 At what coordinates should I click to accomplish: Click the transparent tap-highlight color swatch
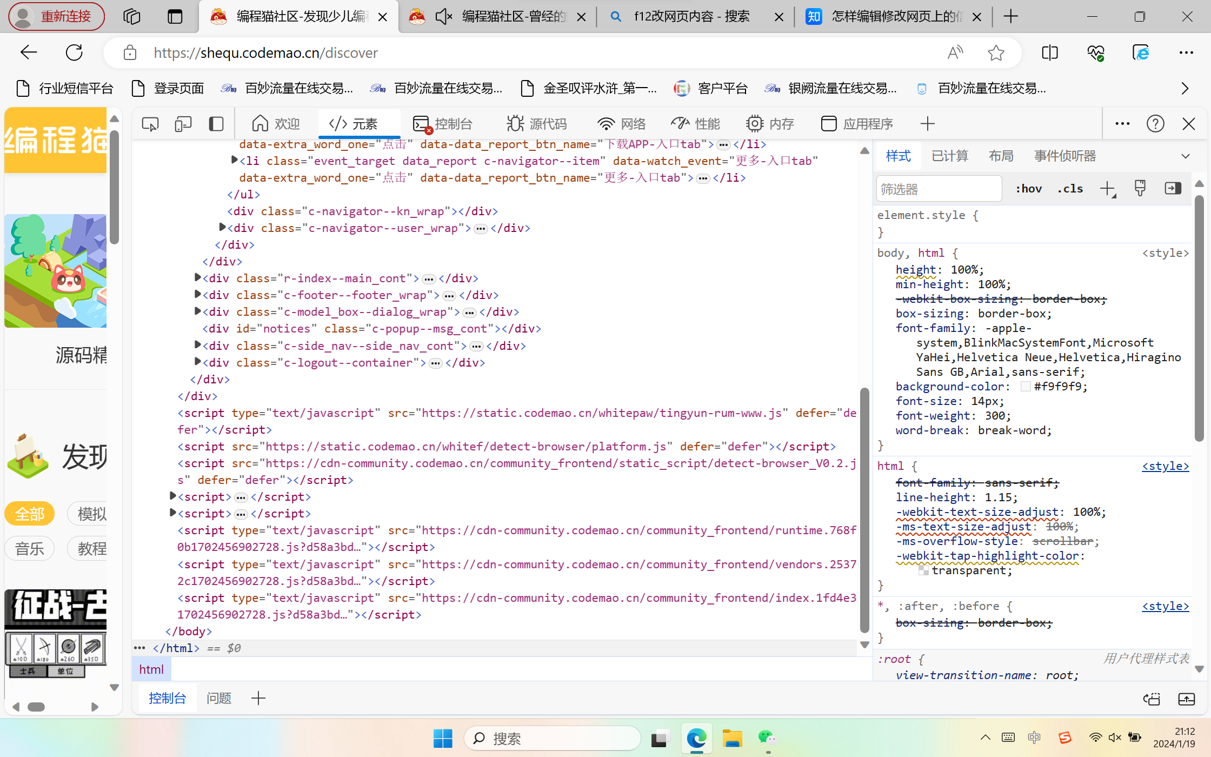click(x=923, y=570)
